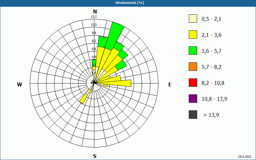Click the pale yellow 0,5 - 2,1 swatch

point(193,19)
